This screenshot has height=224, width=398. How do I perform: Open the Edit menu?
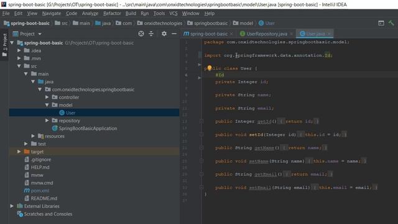pyautogui.click(x=18, y=13)
